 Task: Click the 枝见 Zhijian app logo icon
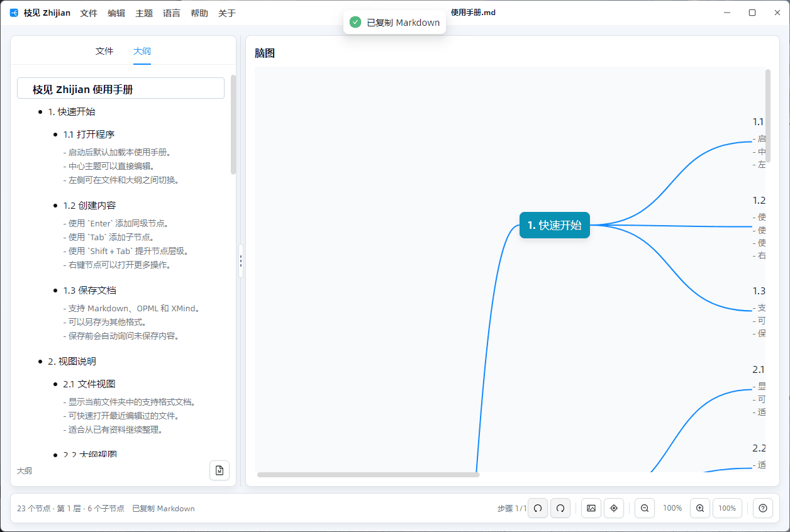(x=14, y=13)
